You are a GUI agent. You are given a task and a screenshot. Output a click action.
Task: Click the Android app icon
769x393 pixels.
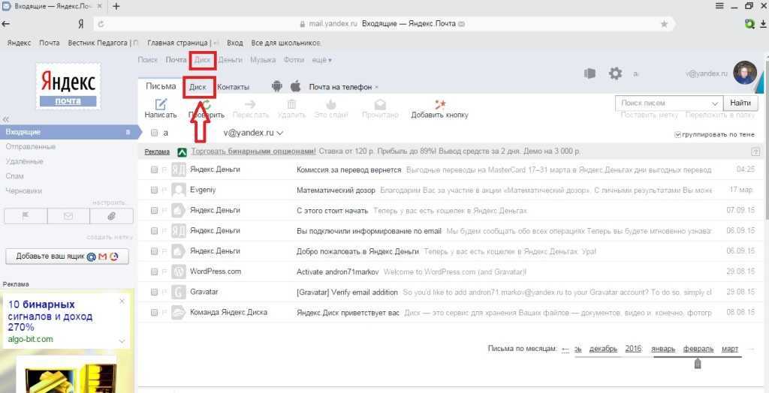point(276,86)
